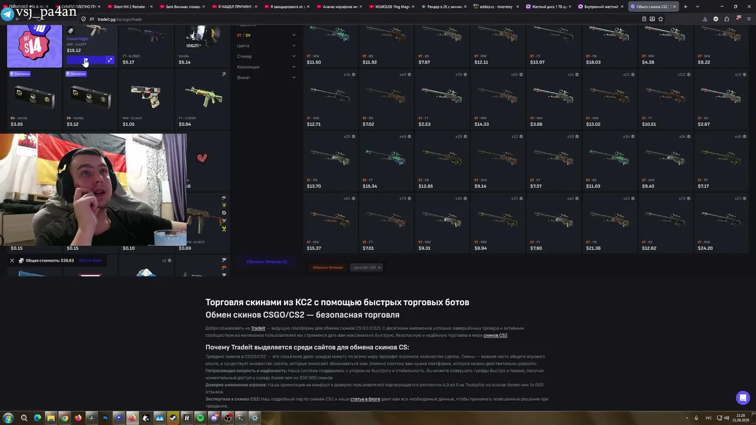Screen dimensions: 756x425
Task: Open File Explorer from taskbar
Action: coord(51,418)
